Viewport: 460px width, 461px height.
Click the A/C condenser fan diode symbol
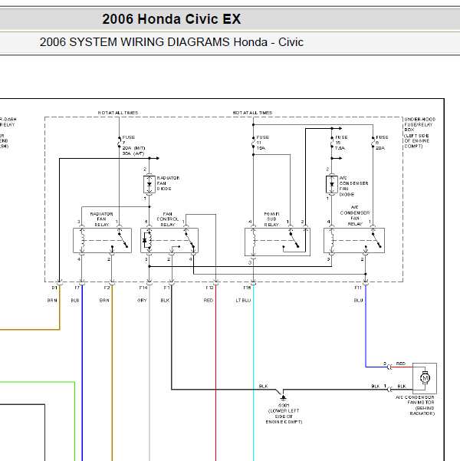332,184
